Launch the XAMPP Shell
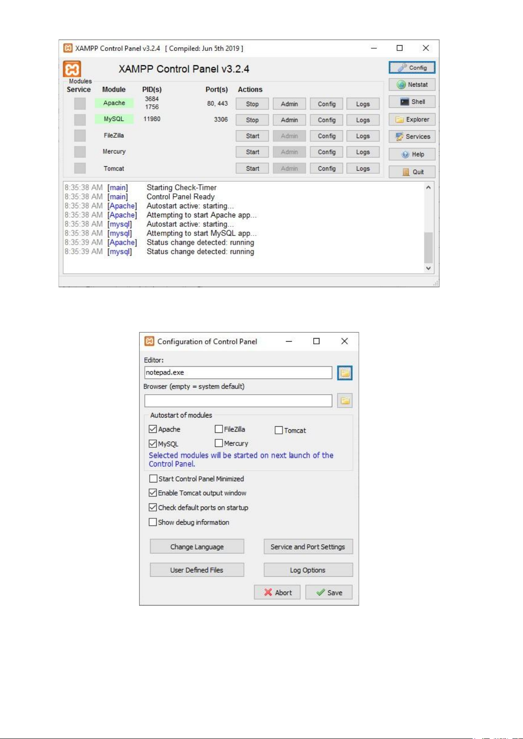 [x=412, y=102]
